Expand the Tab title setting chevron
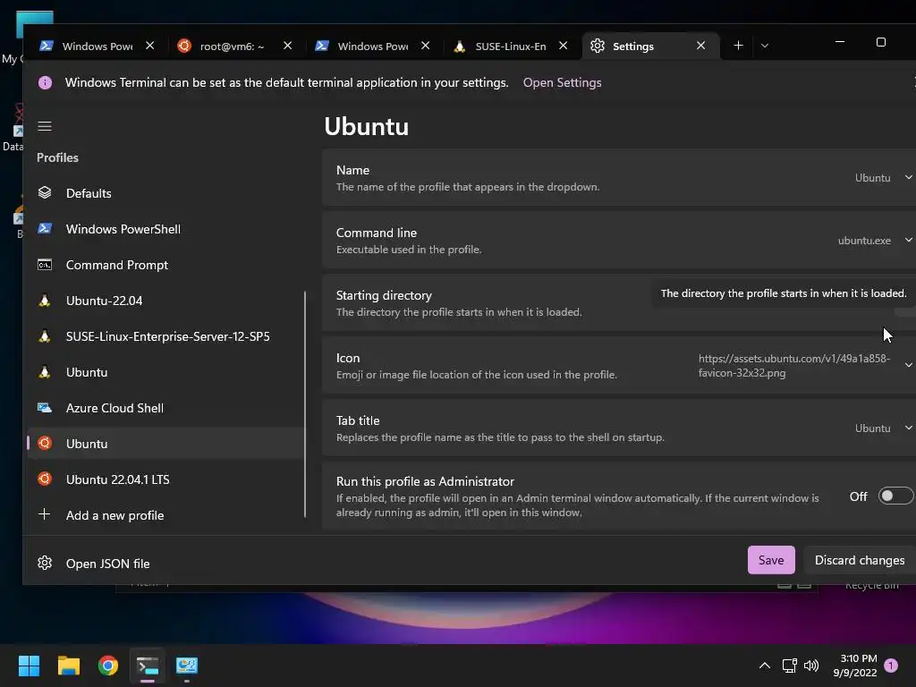916x687 pixels. (x=909, y=428)
